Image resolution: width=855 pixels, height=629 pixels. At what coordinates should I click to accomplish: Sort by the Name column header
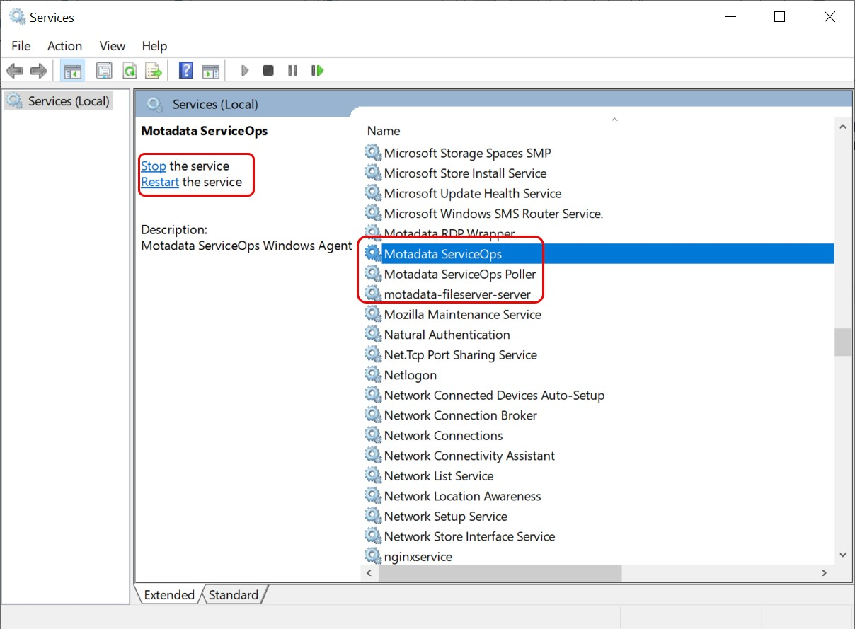[384, 131]
